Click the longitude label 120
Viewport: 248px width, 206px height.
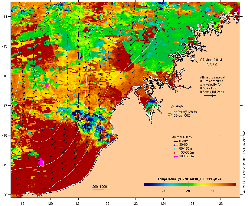point(50,204)
